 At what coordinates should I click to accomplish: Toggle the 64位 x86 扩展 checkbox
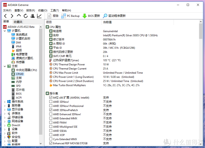coord(51,98)
